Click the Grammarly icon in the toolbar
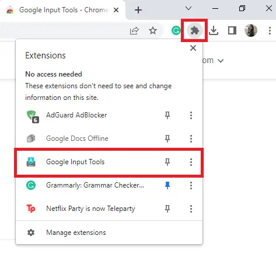276x260 pixels. pos(176,30)
